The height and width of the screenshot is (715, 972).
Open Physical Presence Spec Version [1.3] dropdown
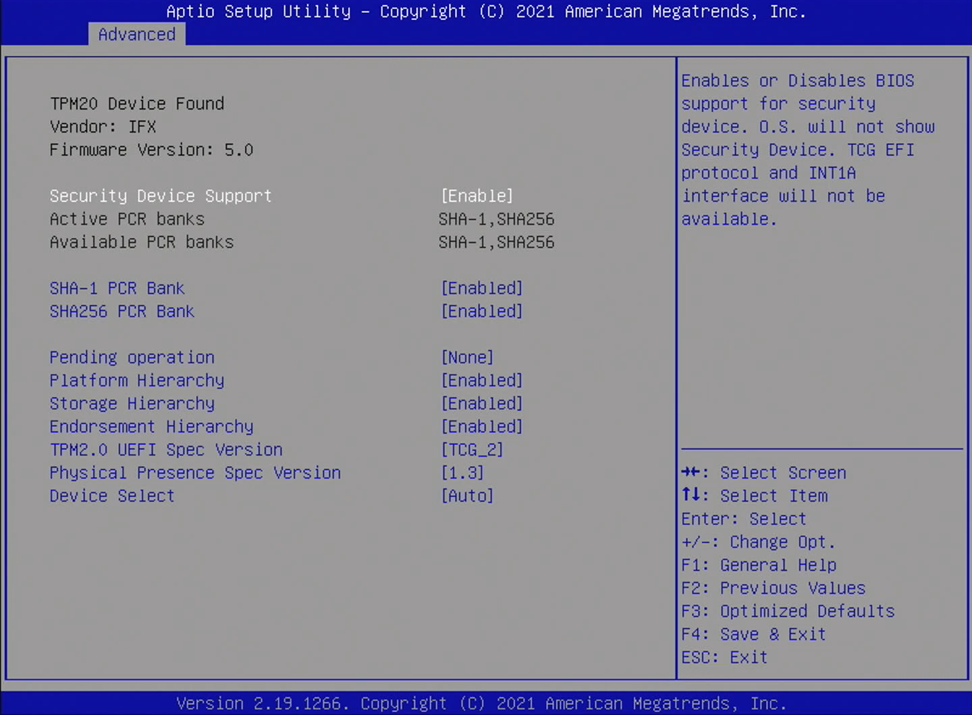click(462, 473)
